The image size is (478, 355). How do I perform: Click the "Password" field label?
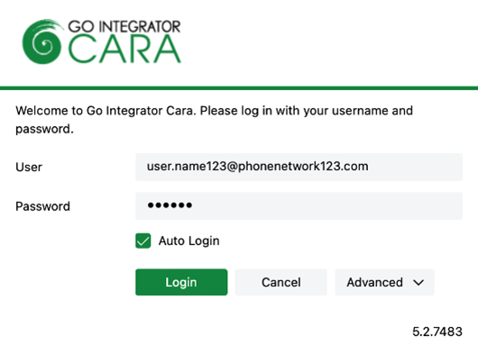pyautogui.click(x=42, y=206)
